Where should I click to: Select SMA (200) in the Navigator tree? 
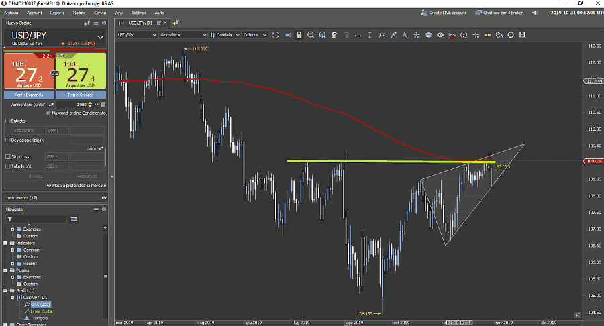[40, 304]
